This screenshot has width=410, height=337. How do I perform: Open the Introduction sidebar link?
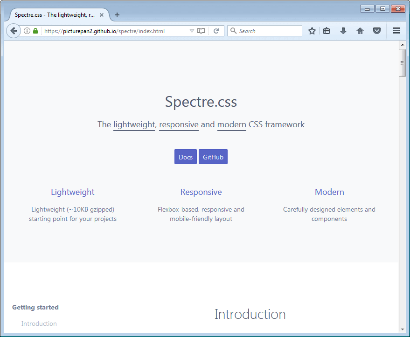(x=39, y=323)
